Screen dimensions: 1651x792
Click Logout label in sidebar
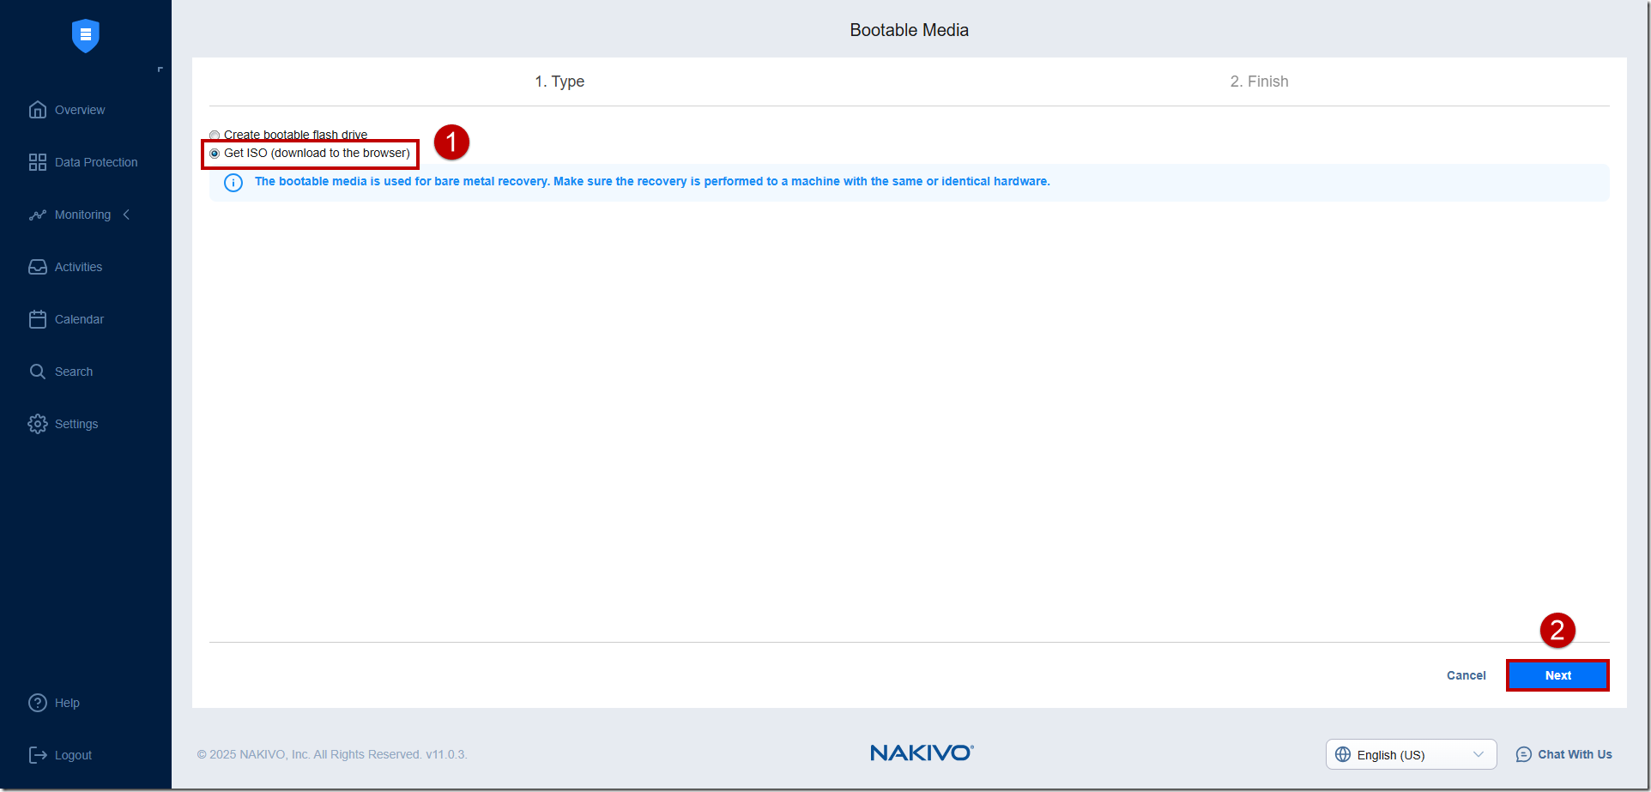(x=73, y=755)
